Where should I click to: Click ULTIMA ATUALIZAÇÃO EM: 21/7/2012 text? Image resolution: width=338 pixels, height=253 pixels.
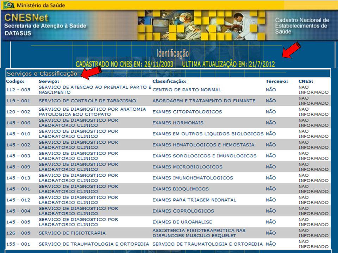point(228,64)
